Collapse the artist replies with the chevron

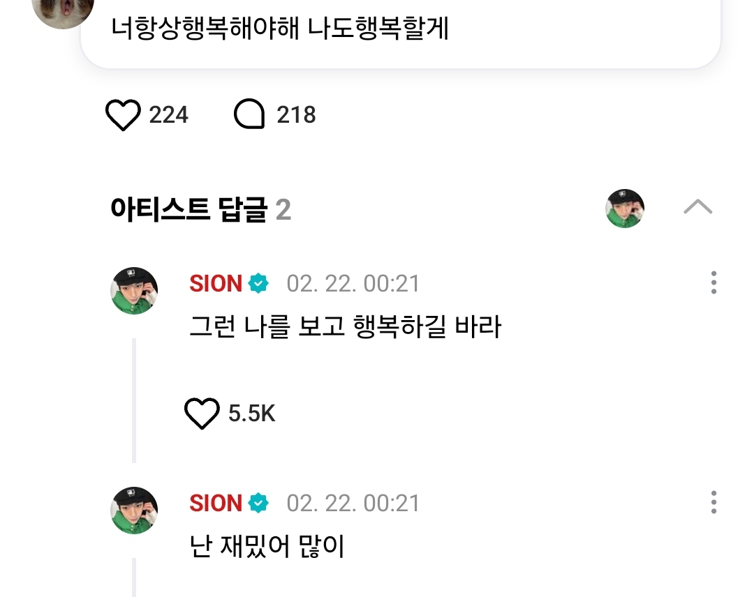(697, 207)
